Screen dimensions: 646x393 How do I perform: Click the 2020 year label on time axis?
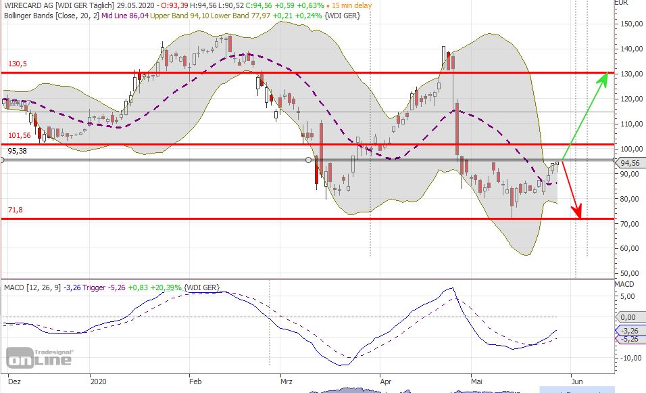pos(98,382)
